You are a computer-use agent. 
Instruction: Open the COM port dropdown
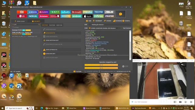pos(104,28)
